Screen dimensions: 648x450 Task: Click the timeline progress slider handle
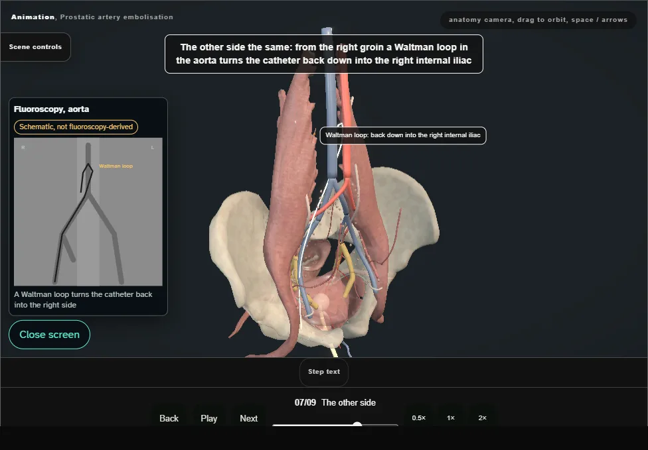357,424
